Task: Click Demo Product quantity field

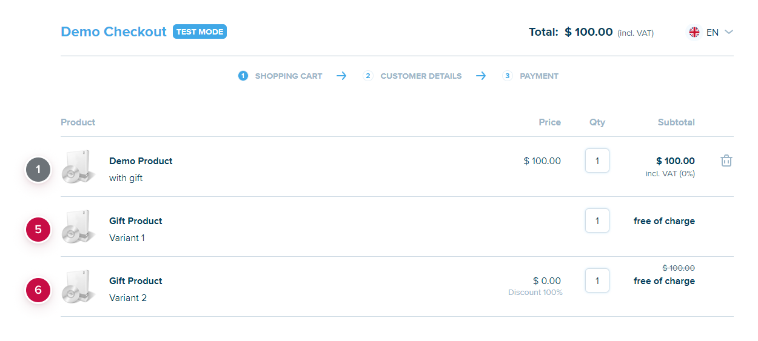Action: click(x=597, y=161)
